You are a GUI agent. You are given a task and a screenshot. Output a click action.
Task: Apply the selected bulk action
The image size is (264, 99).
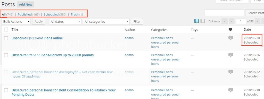pos(39,22)
